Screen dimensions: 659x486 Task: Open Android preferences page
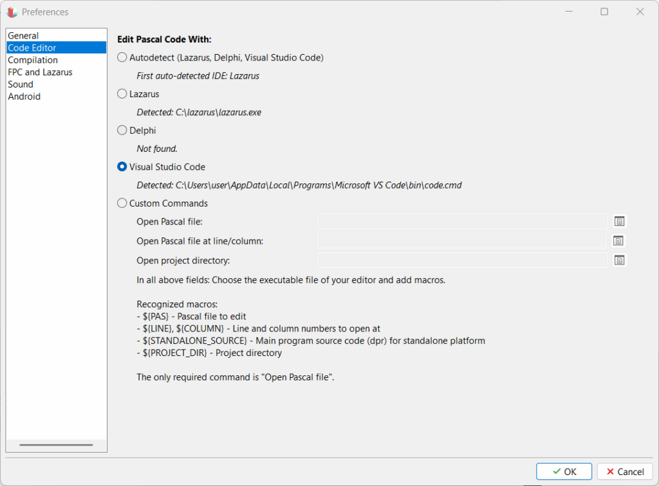[56, 97]
